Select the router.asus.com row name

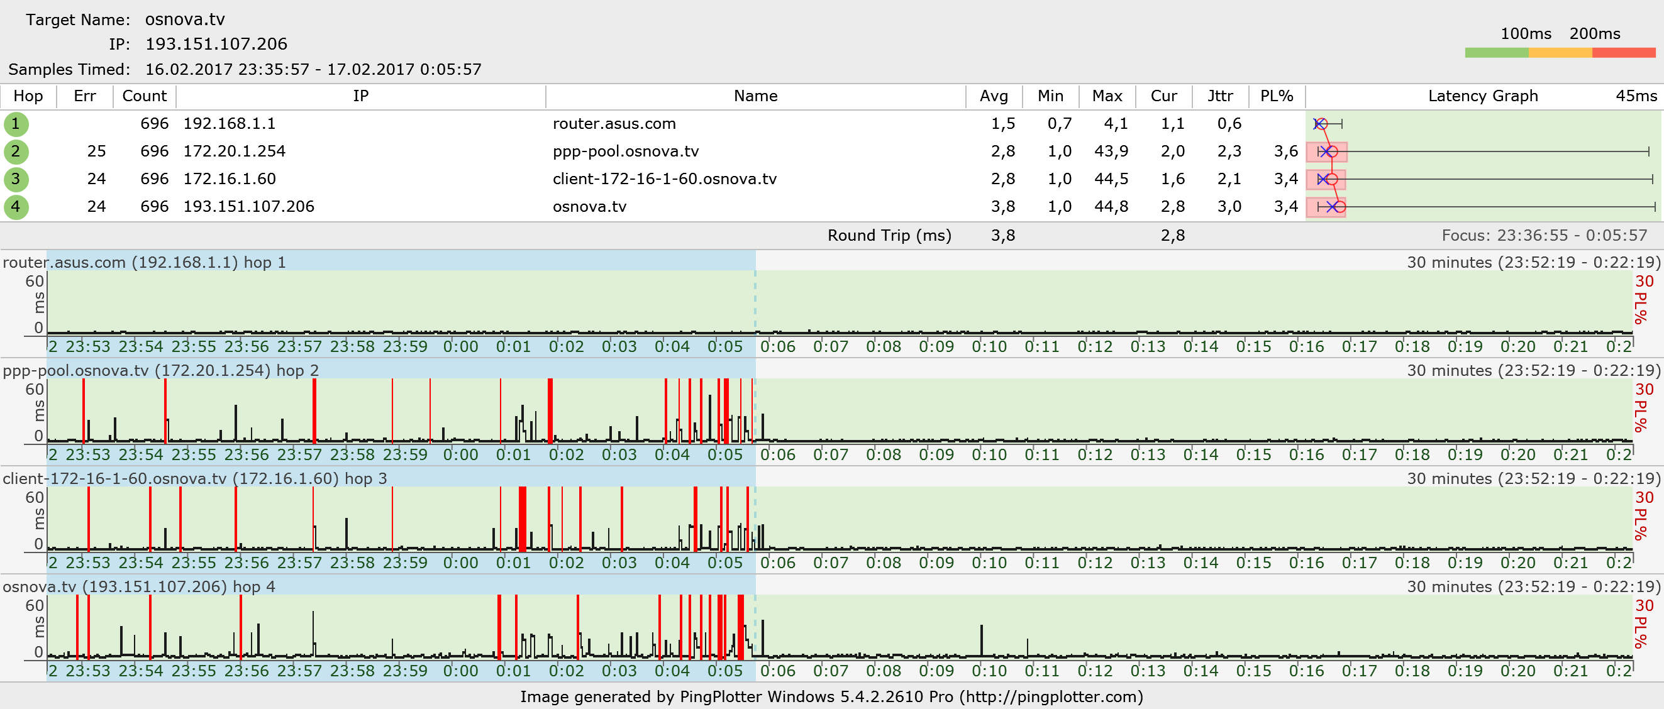point(614,124)
